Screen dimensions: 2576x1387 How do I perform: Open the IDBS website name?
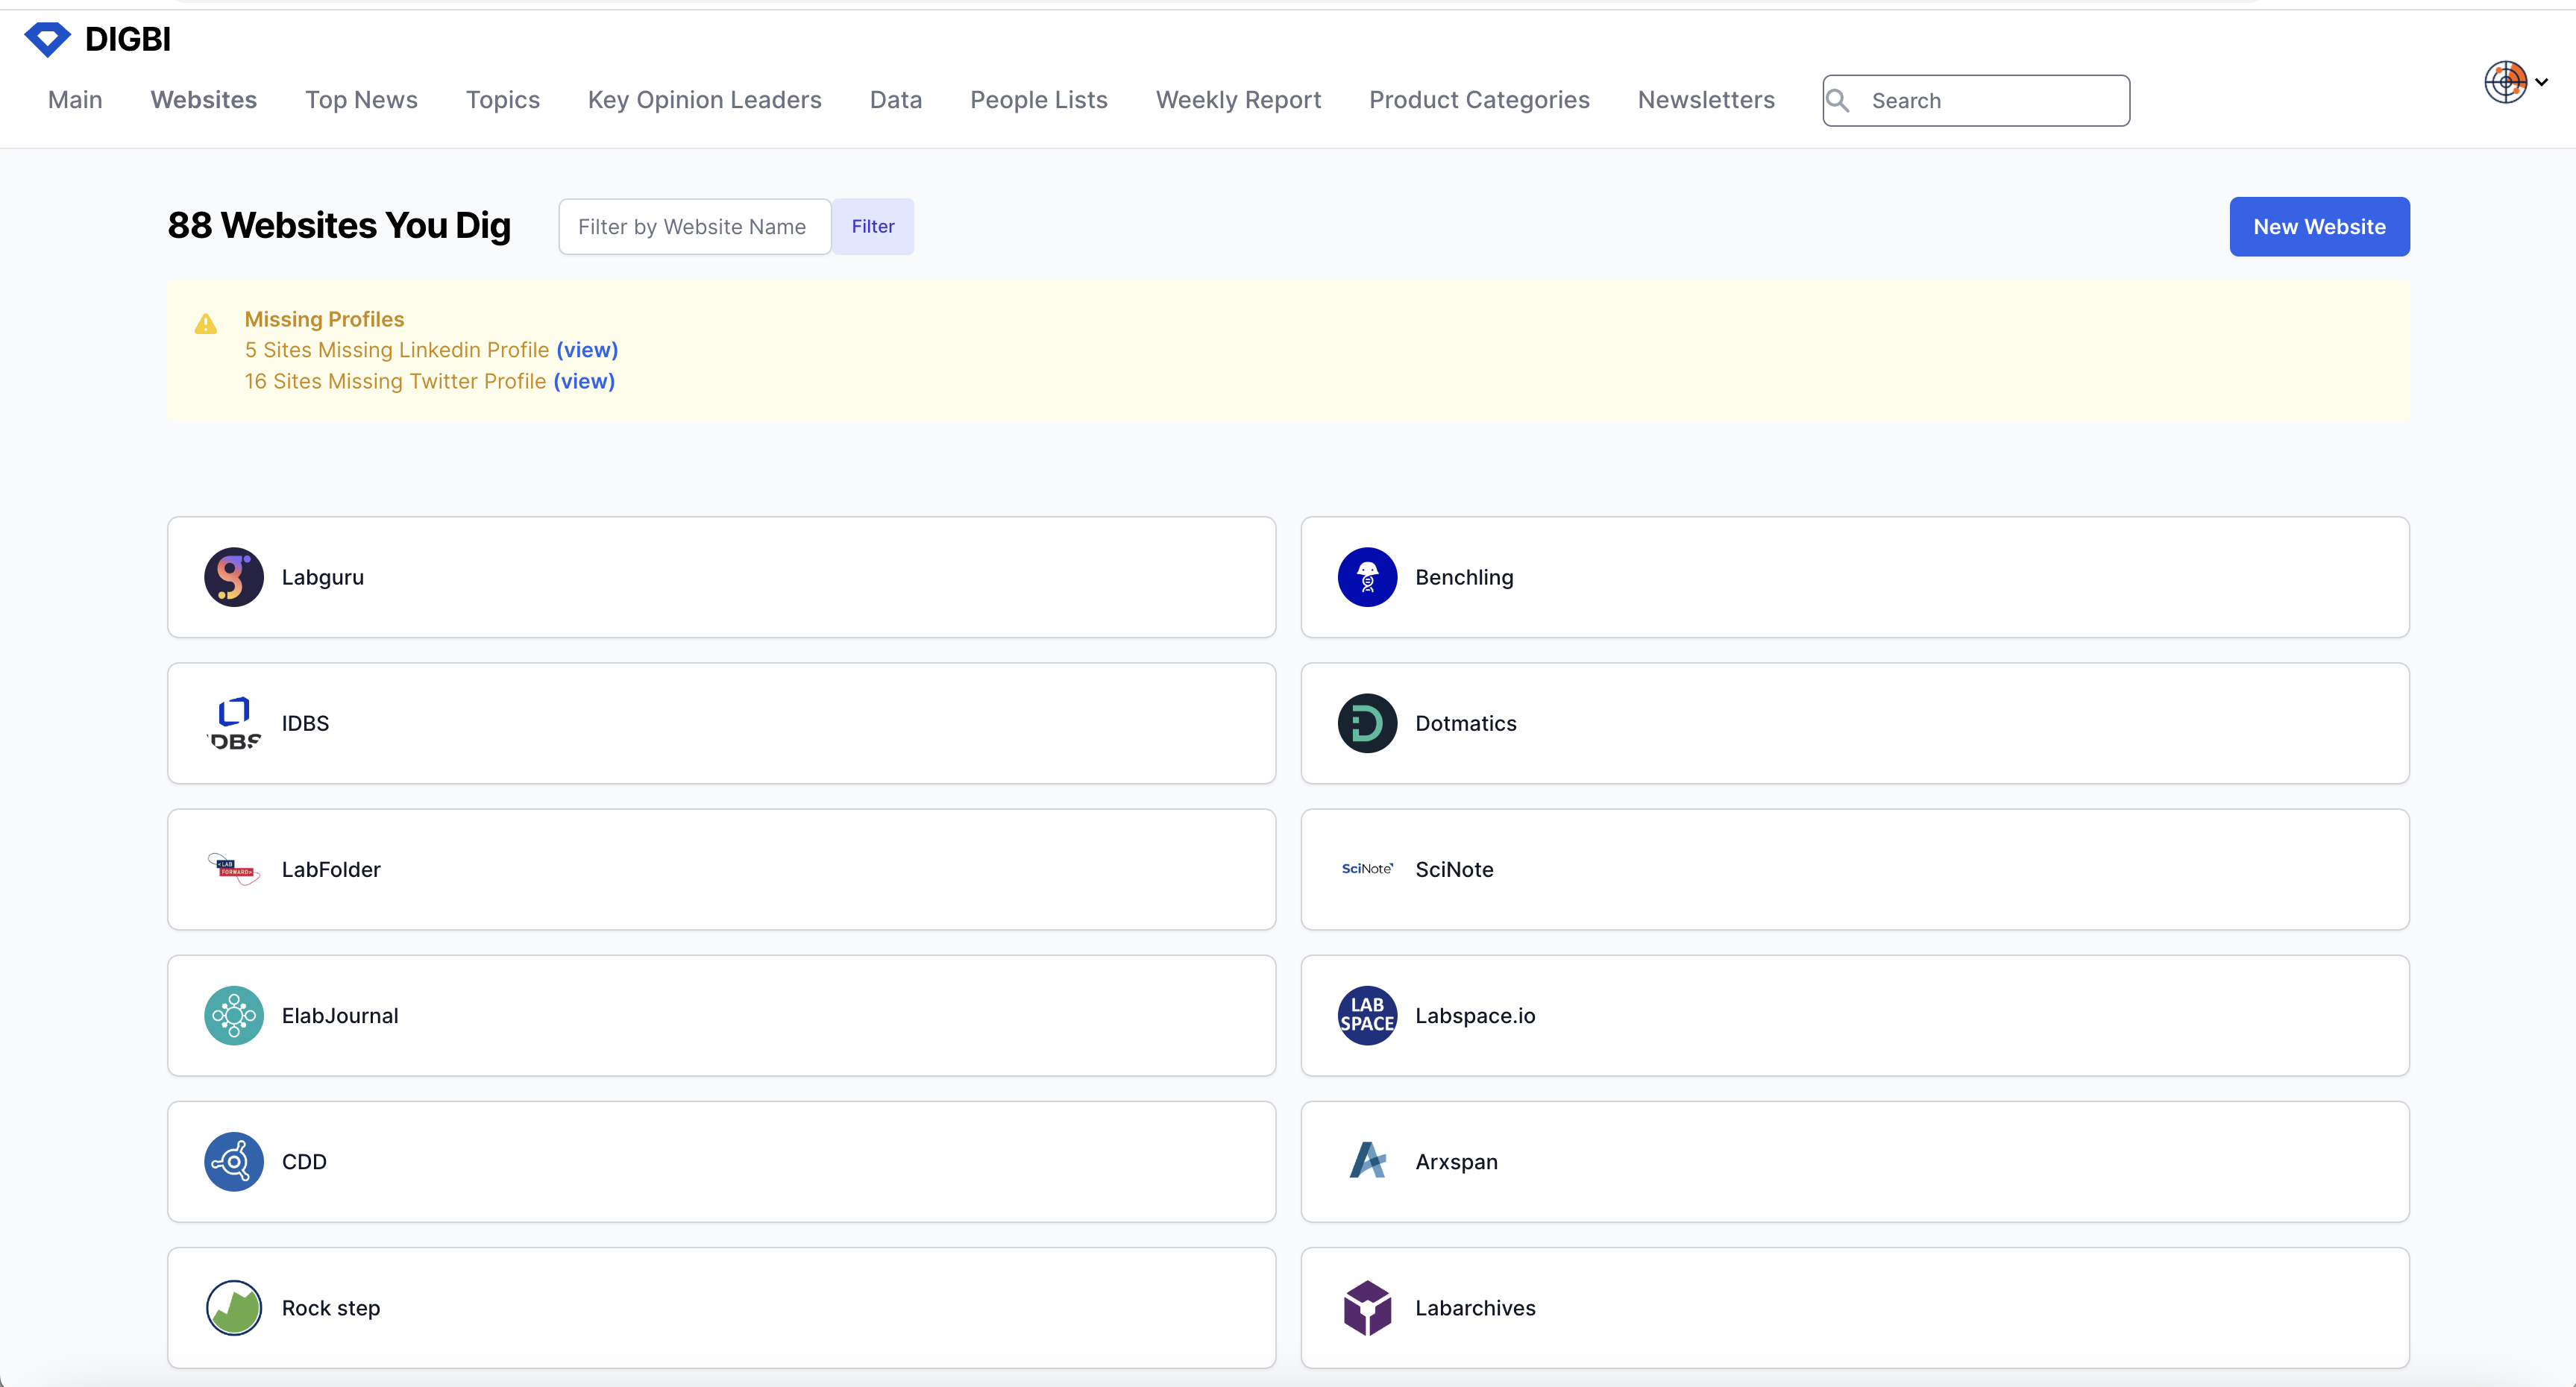pyautogui.click(x=305, y=723)
